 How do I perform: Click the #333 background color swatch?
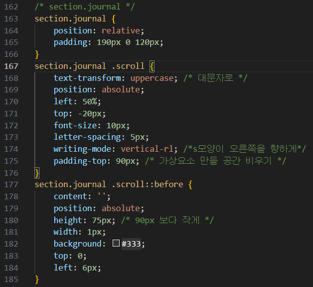pyautogui.click(x=116, y=243)
